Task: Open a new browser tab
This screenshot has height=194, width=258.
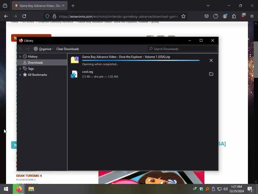Action: pos(73,6)
